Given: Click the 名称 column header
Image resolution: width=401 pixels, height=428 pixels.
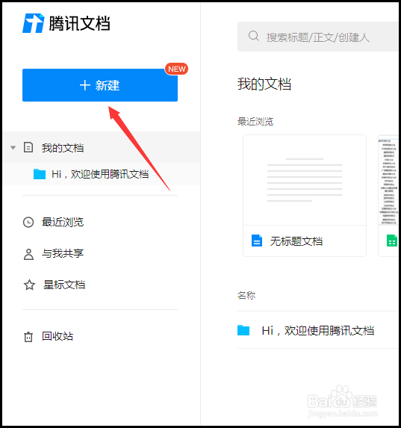Looking at the screenshot, I should click(x=246, y=295).
